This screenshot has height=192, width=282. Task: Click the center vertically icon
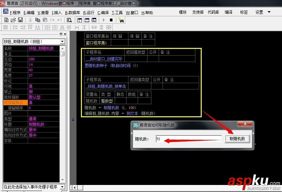(55, 27)
